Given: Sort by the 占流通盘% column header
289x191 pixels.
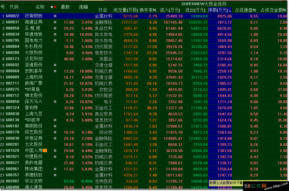Looking at the screenshot, I should pos(246,10).
